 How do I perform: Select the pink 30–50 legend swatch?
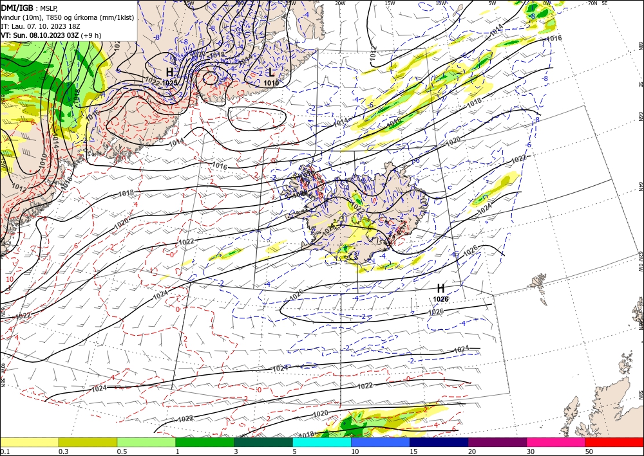(x=556, y=442)
